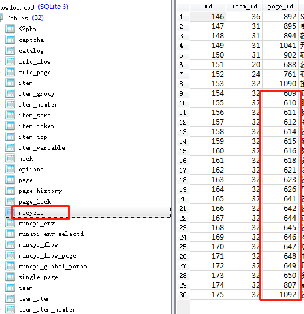Click page_id cell 641
The width and height of the screenshot is (304, 314).
(281, 199)
